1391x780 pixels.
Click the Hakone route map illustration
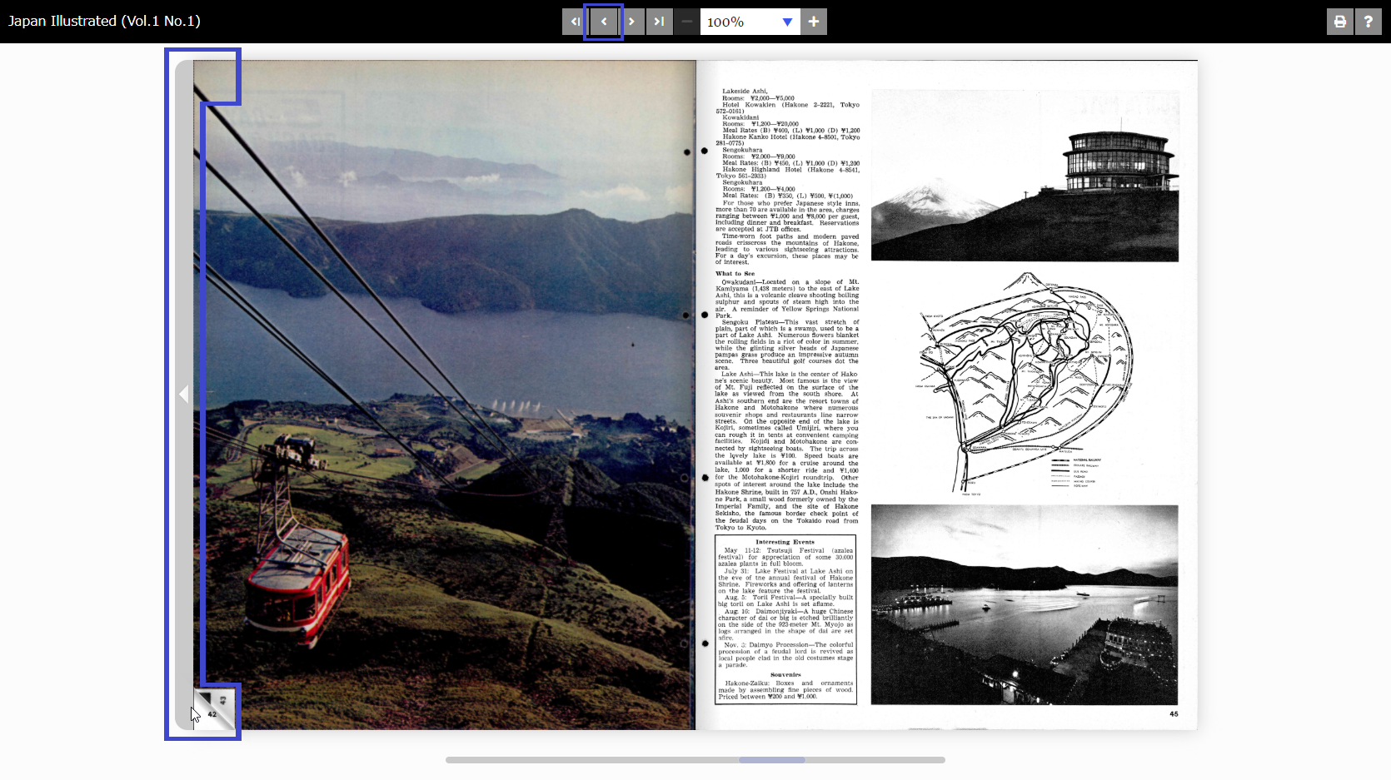tap(1025, 383)
